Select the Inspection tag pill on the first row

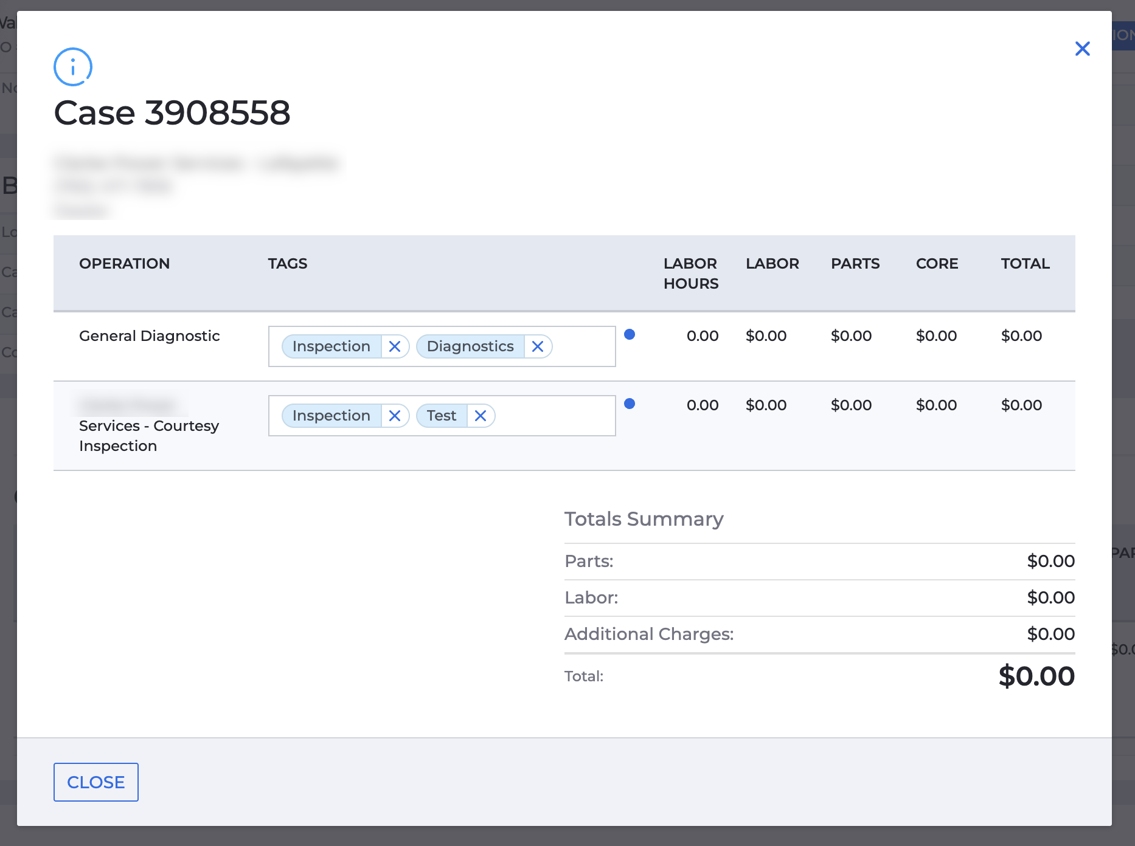[331, 346]
